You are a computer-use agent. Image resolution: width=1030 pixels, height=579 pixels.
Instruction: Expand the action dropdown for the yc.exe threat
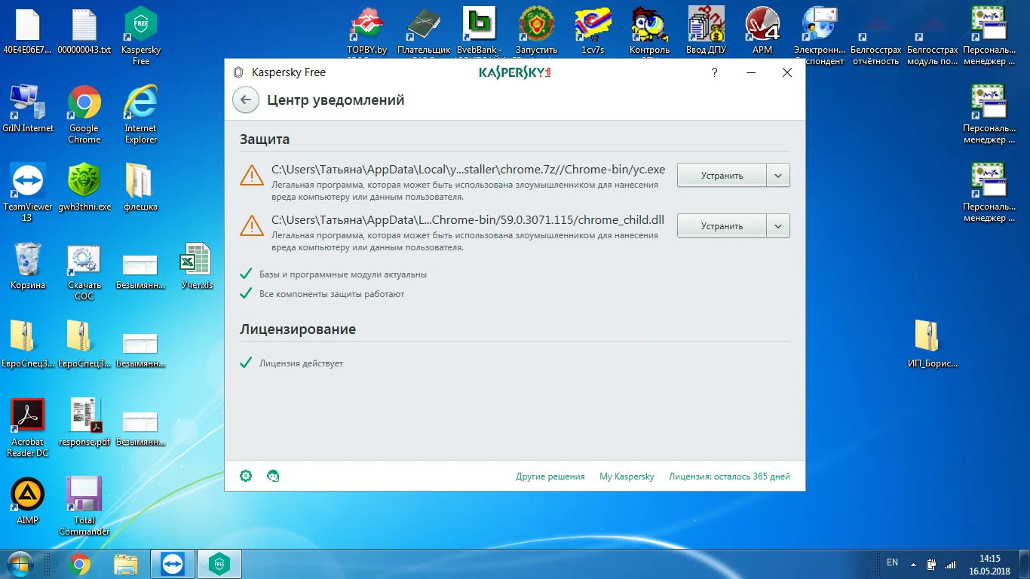point(778,175)
